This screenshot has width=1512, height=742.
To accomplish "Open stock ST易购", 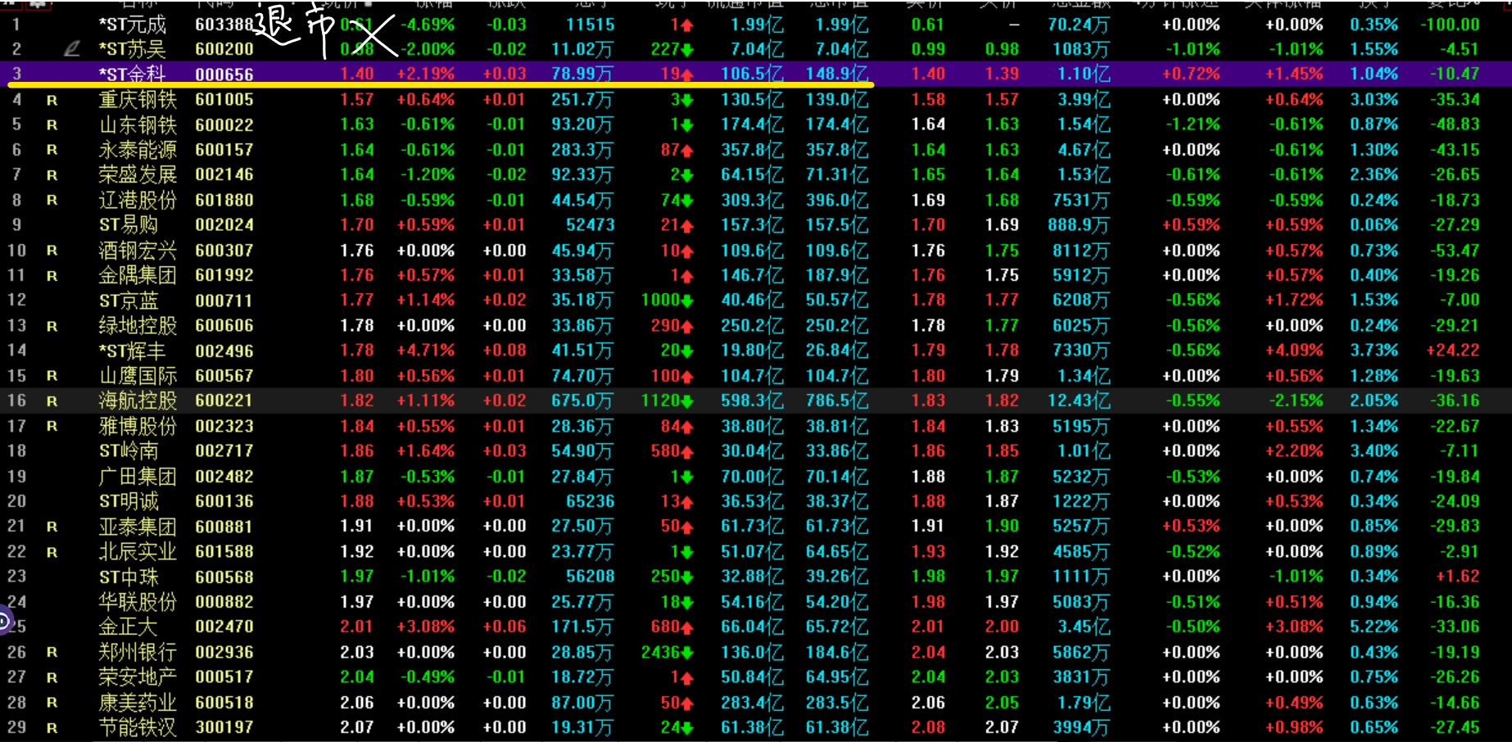I will (x=129, y=224).
